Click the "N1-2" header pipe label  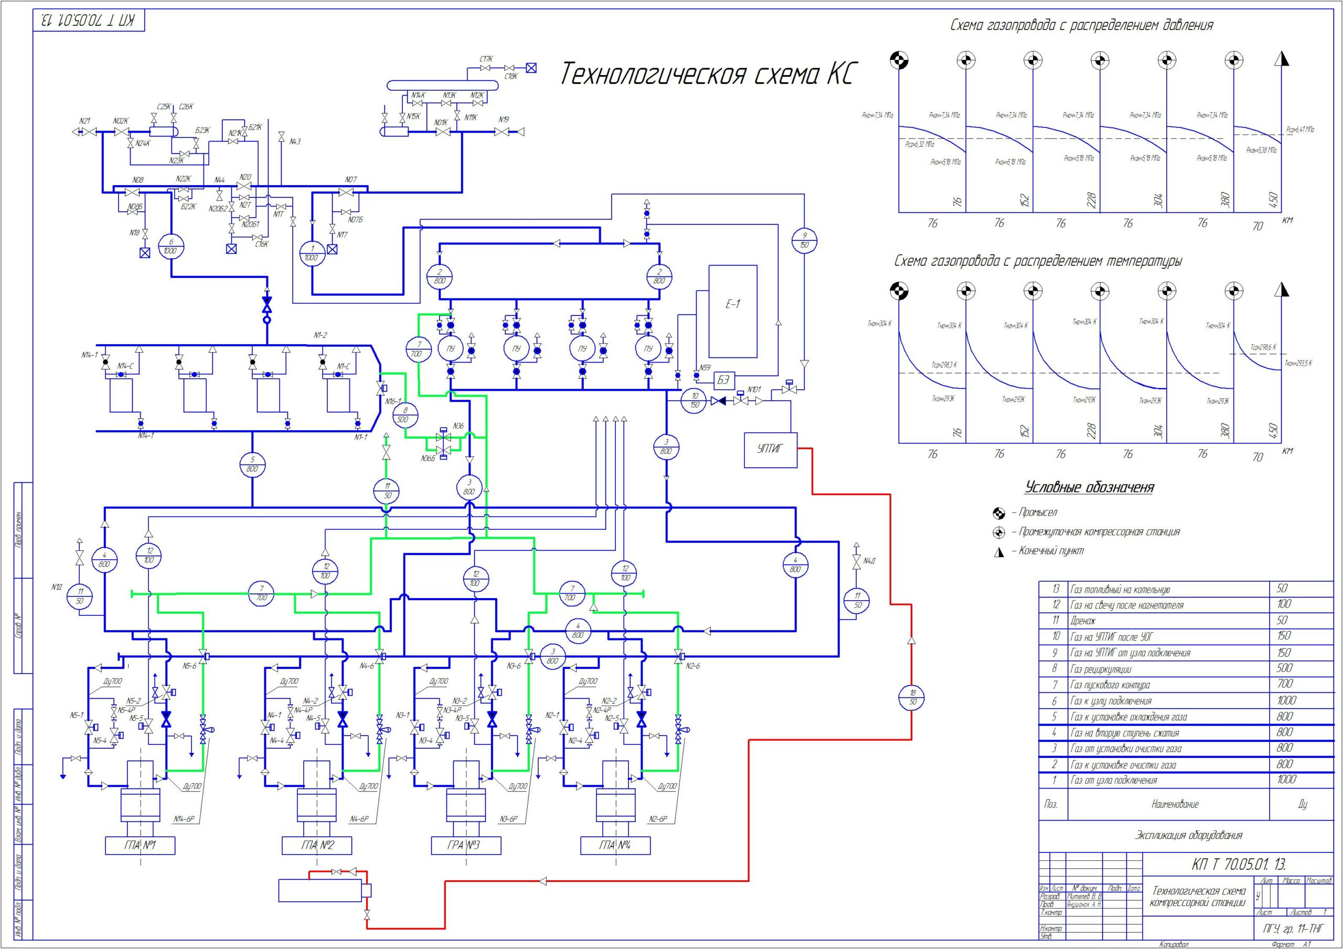(x=320, y=335)
